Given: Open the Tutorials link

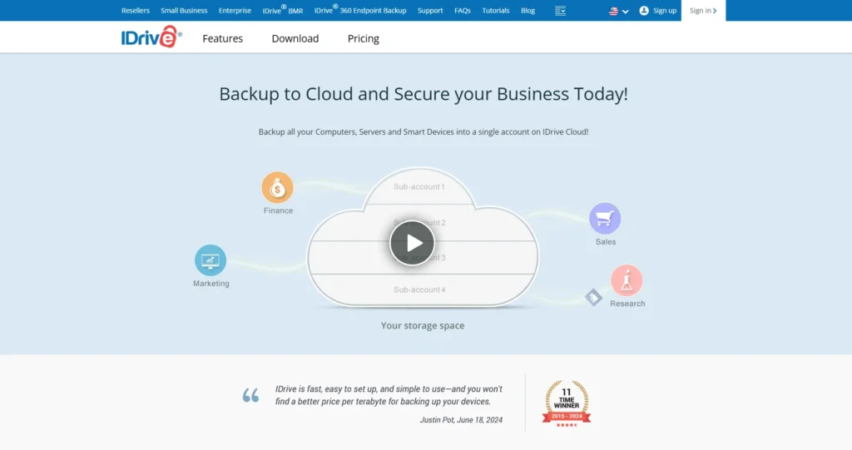Looking at the screenshot, I should point(496,11).
